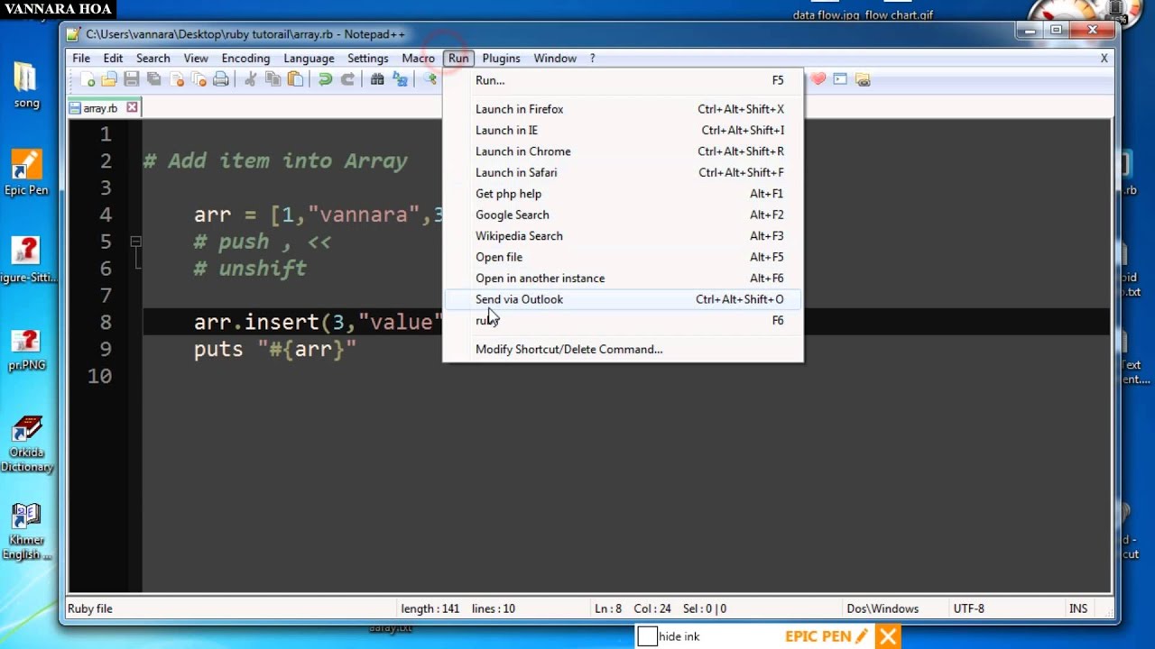The height and width of the screenshot is (649, 1155).
Task: Open the Edit menu
Action: 113,58
